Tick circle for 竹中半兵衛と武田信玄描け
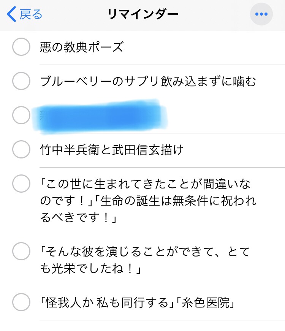 click(x=21, y=150)
